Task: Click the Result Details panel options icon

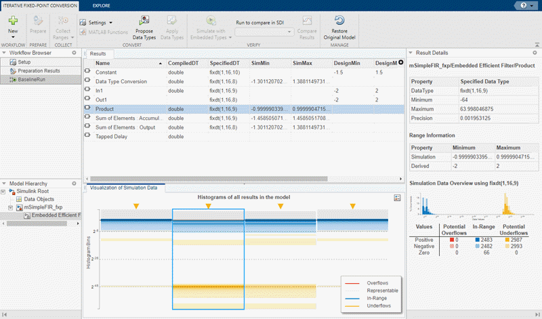Action: [536, 52]
